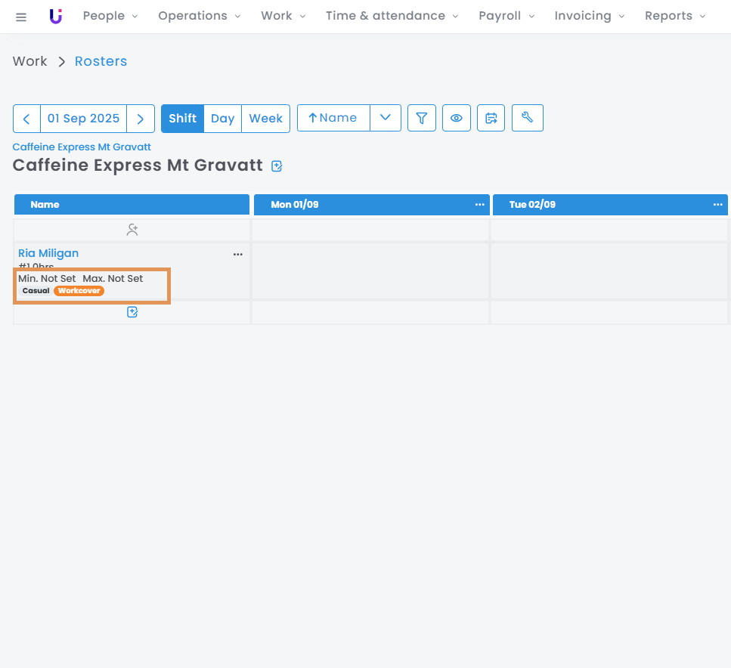Click the calendar schedule icon in toolbar
The width and height of the screenshot is (731, 668).
491,118
